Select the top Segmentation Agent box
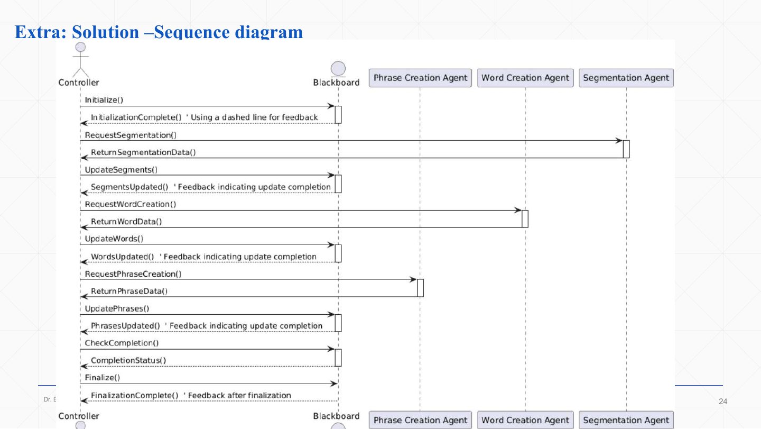The image size is (761, 429). 626,78
